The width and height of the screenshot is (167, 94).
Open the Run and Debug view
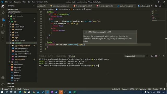[x=3, y=26]
